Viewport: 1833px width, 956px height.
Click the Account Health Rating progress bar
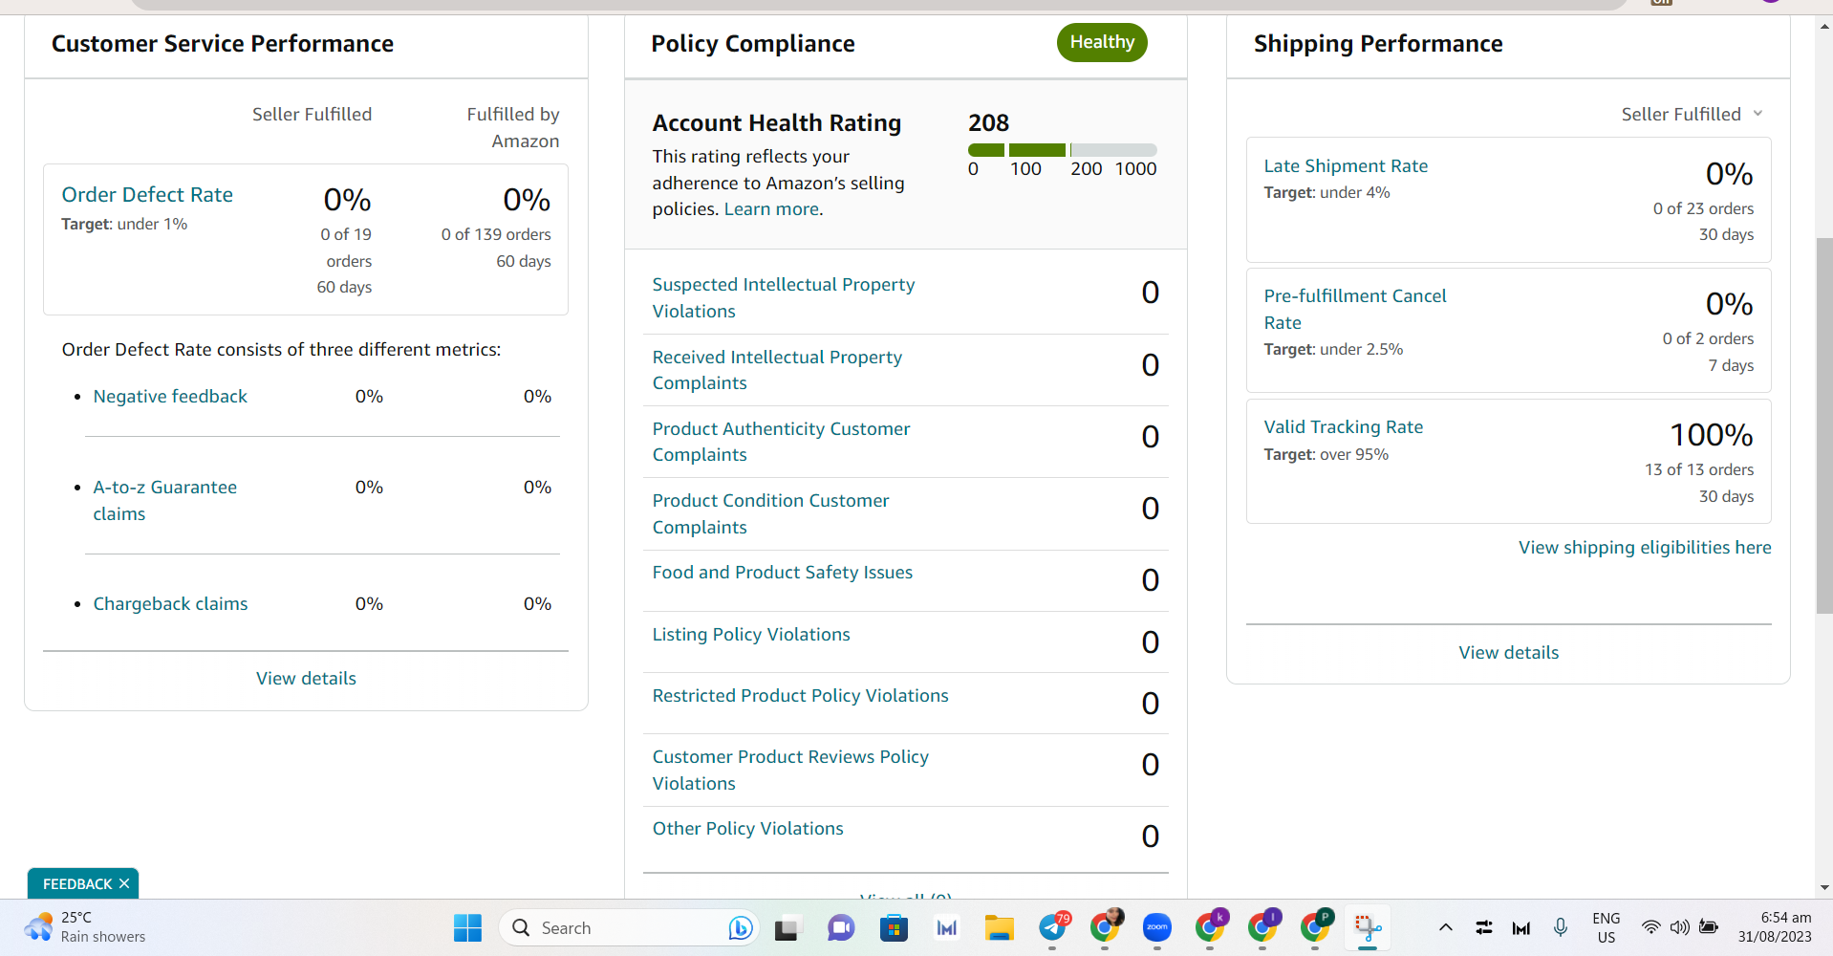point(1062,150)
